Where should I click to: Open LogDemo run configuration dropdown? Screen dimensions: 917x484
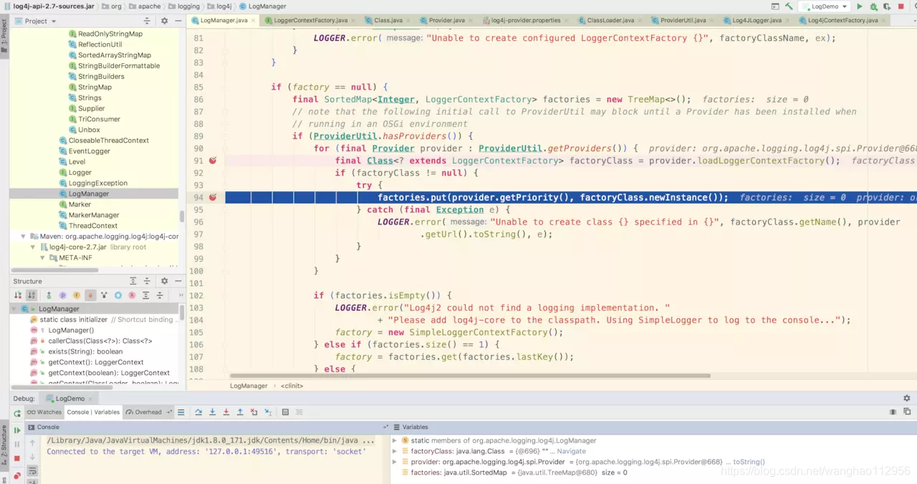click(825, 6)
